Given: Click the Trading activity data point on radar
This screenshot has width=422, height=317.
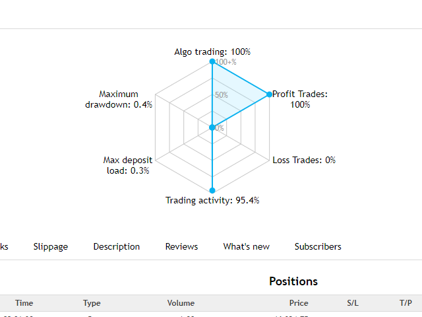Looking at the screenshot, I should pyautogui.click(x=212, y=190).
